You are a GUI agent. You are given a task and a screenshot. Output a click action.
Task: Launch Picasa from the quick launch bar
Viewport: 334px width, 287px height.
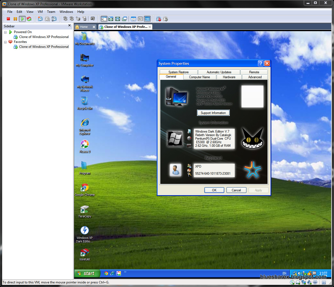119,273
